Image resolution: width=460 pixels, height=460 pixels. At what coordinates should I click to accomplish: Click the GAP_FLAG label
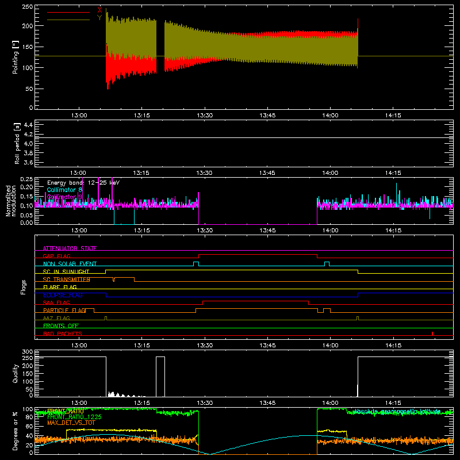pyautogui.click(x=56, y=256)
